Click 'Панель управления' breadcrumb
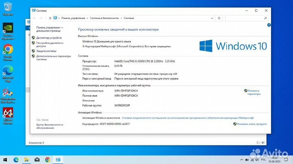 coord(73,18)
